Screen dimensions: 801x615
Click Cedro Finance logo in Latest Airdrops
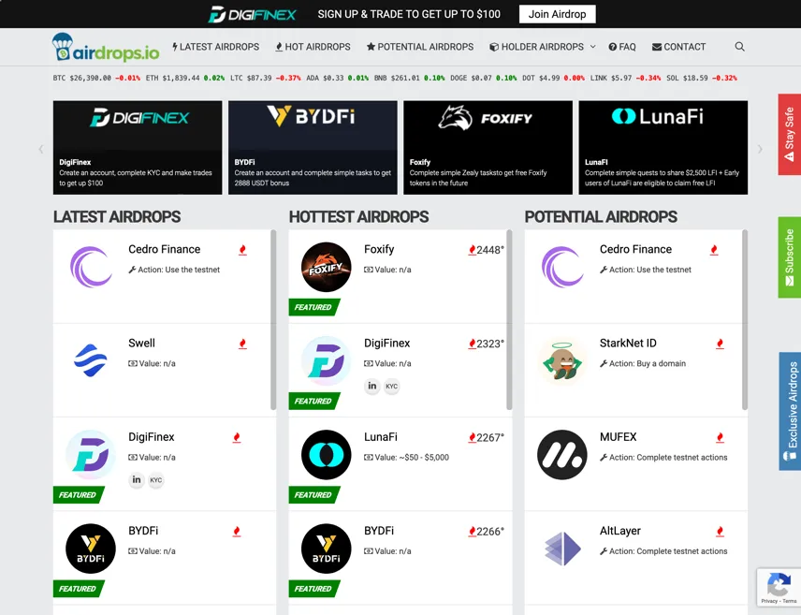(91, 267)
